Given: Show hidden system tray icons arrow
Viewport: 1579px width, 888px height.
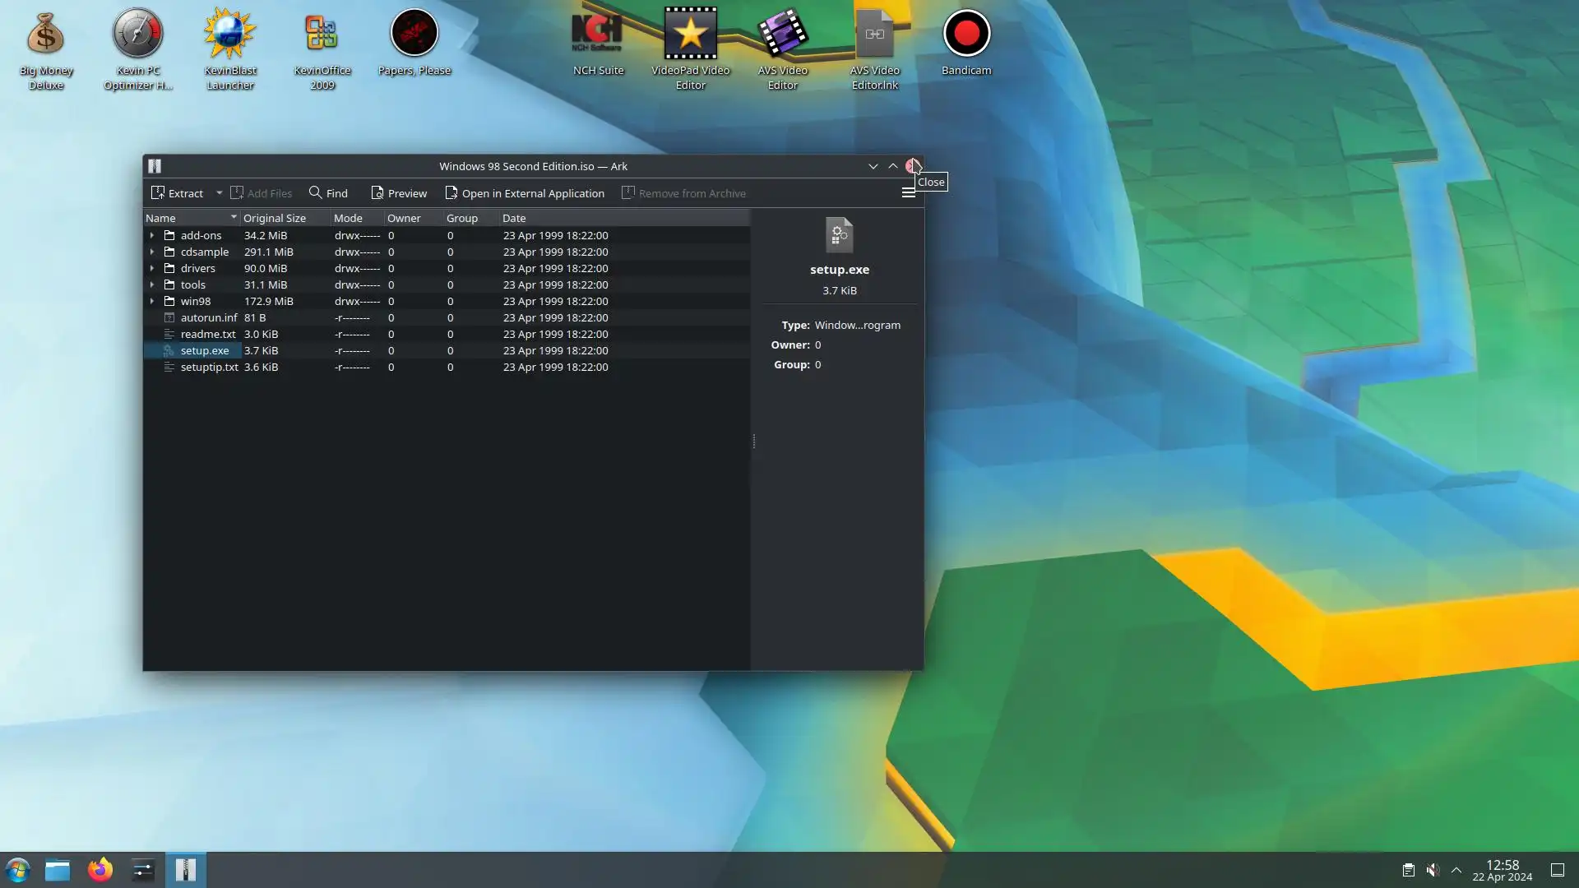Looking at the screenshot, I should [1456, 870].
